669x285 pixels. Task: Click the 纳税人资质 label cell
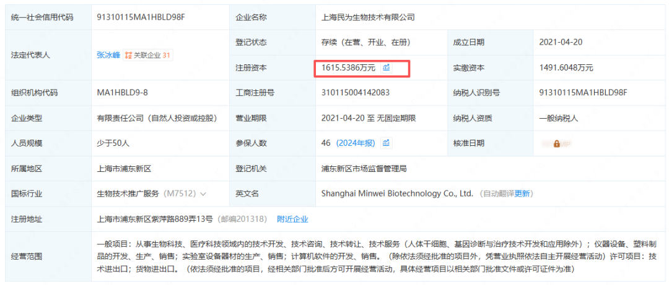[490, 118]
